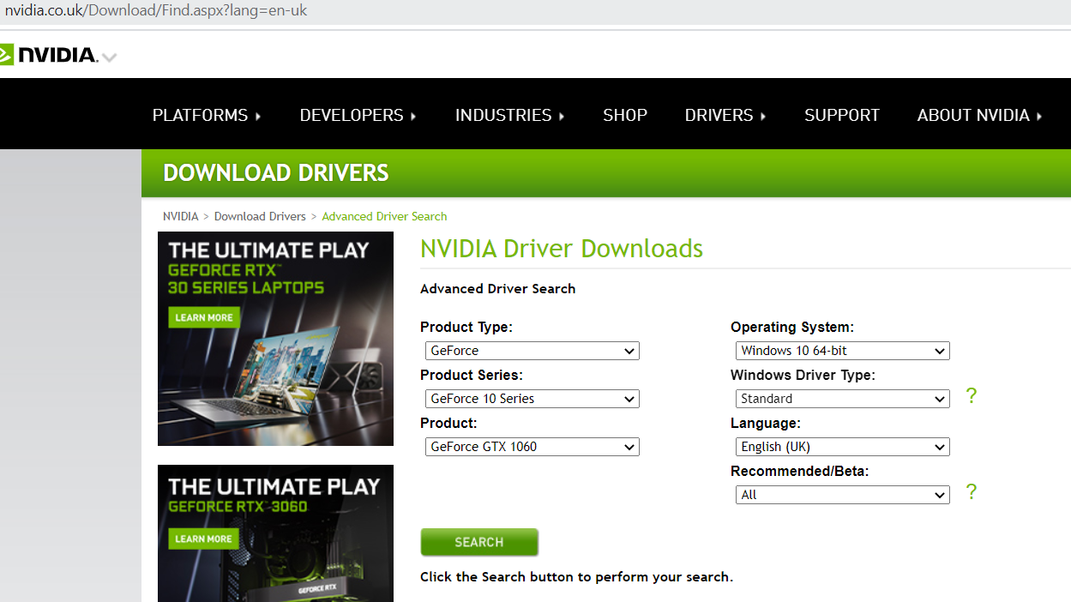Image resolution: width=1071 pixels, height=602 pixels.
Task: Open the RTX 30 Series Laptops ad image
Action: pyautogui.click(x=275, y=339)
